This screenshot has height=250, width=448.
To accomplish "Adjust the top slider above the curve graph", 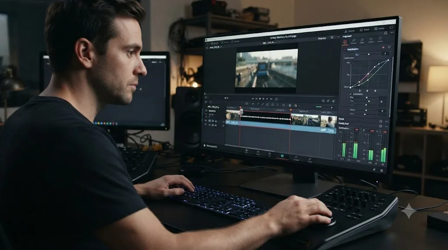I will click(x=369, y=54).
